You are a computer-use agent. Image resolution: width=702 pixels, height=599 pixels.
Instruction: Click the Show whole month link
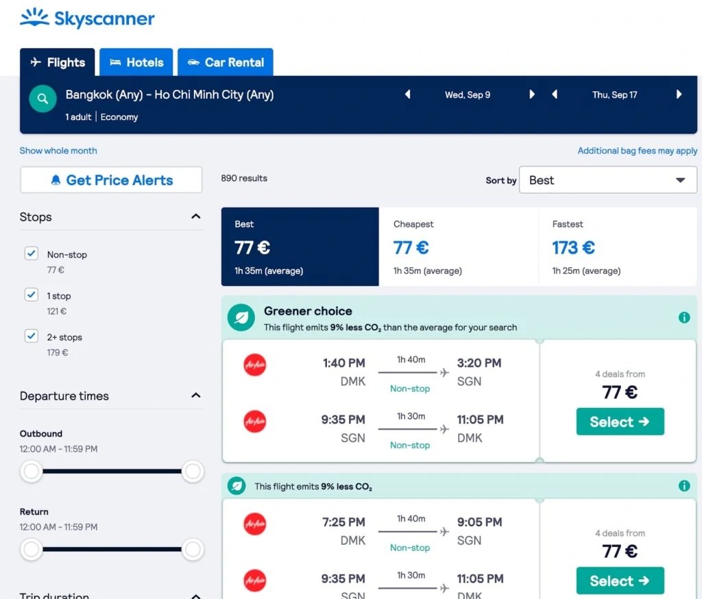[x=58, y=150]
